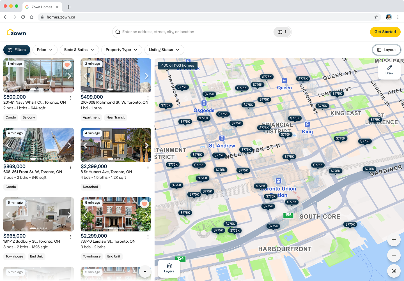Click the Detached tag

(x=90, y=187)
